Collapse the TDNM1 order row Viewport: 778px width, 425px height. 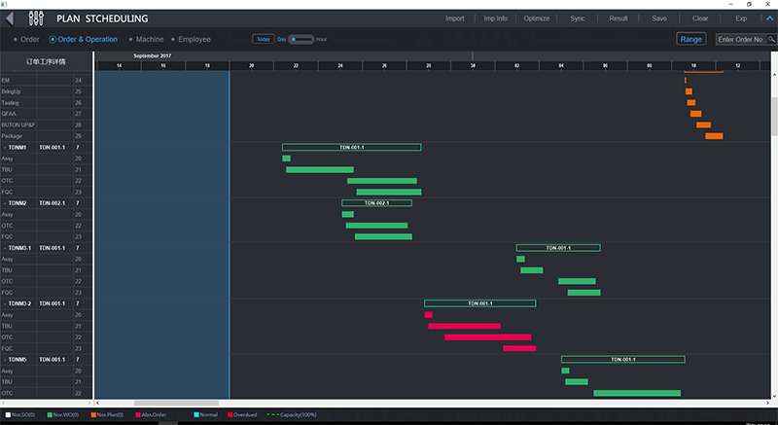(5, 148)
